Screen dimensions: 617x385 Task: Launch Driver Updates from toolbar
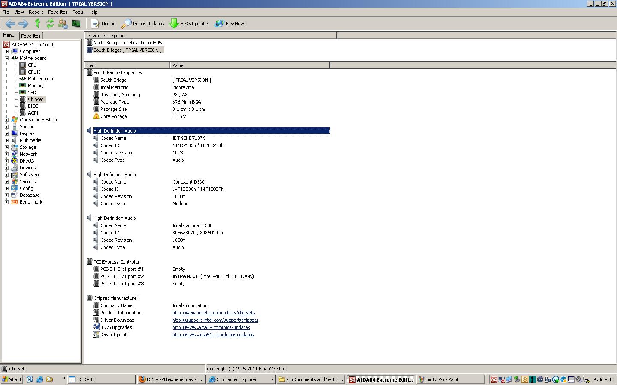click(x=143, y=24)
